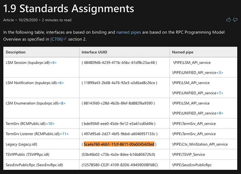
Task: Open the named pipes link
Action: pyautogui.click(x=128, y=32)
